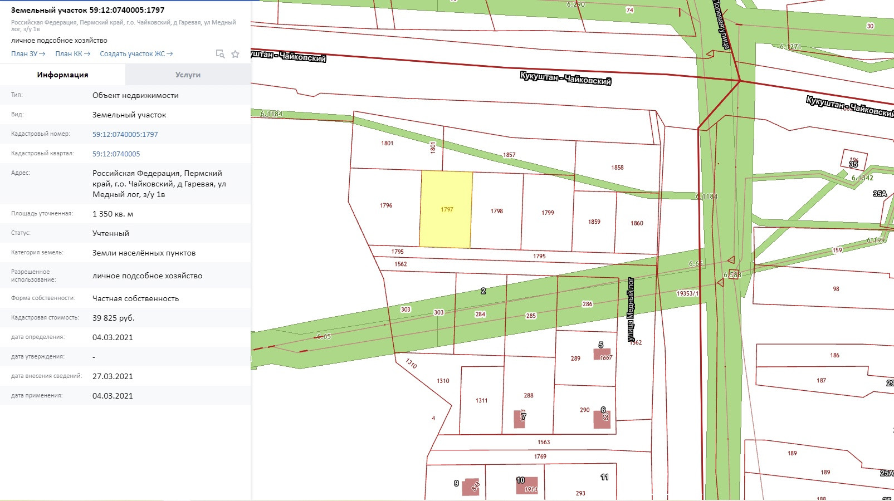Select the building labelled 1914 on the map

527,485
